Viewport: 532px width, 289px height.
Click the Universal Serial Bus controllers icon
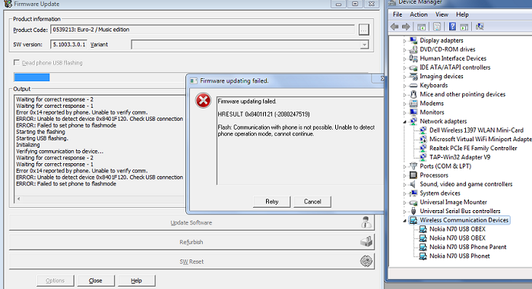click(x=413, y=211)
